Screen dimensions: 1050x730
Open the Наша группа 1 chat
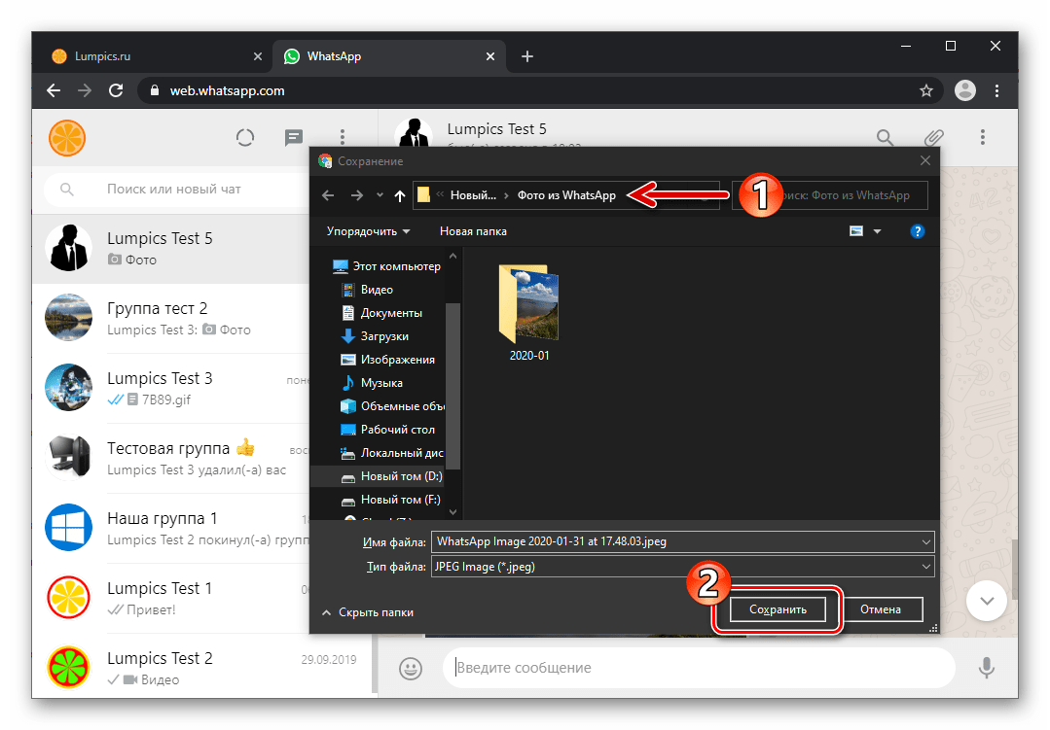170,529
